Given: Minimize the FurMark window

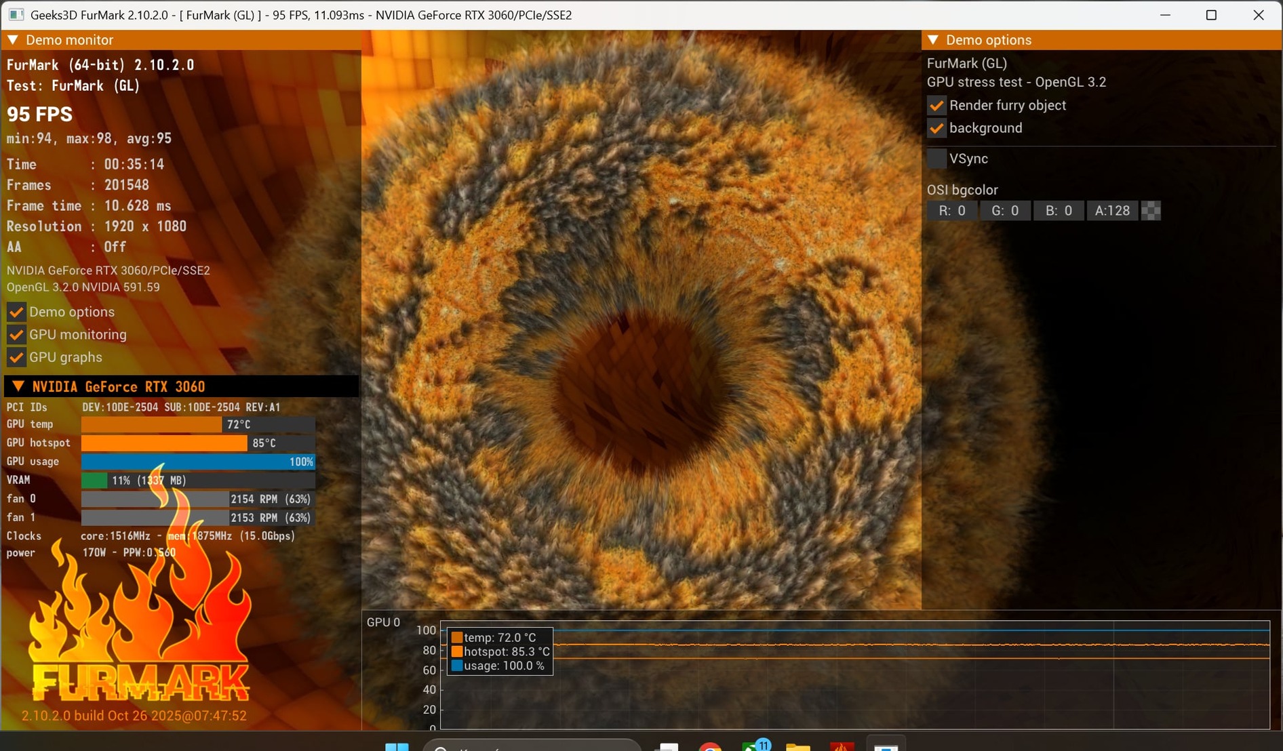Looking at the screenshot, I should pyautogui.click(x=1165, y=15).
